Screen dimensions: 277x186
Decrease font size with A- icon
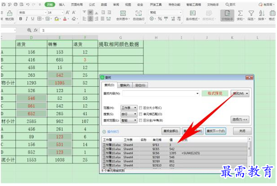tap(74, 12)
